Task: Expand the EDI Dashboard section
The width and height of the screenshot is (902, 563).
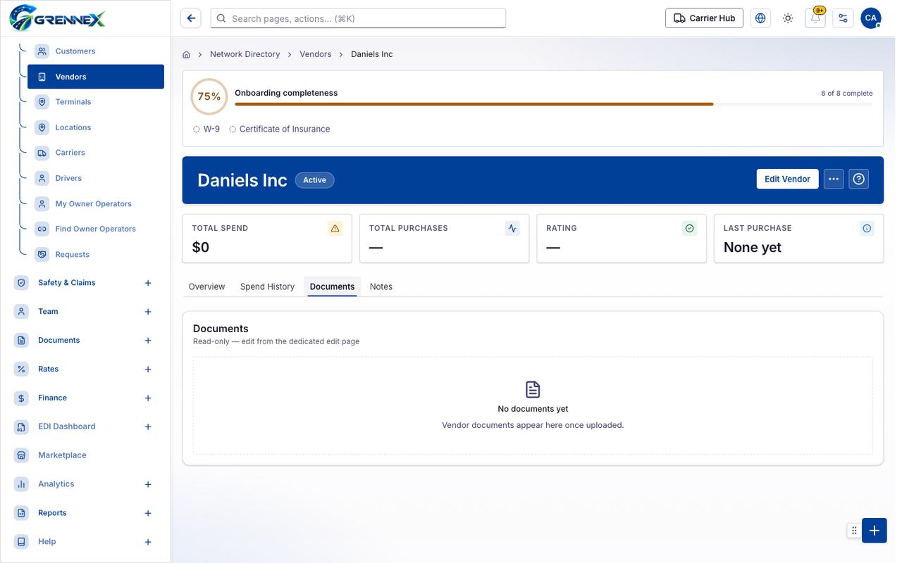Action: (148, 427)
